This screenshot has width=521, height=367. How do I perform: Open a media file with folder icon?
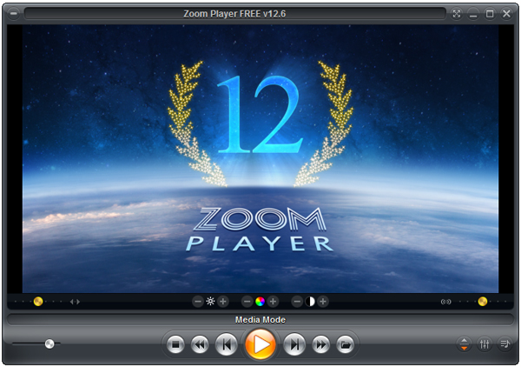click(345, 345)
